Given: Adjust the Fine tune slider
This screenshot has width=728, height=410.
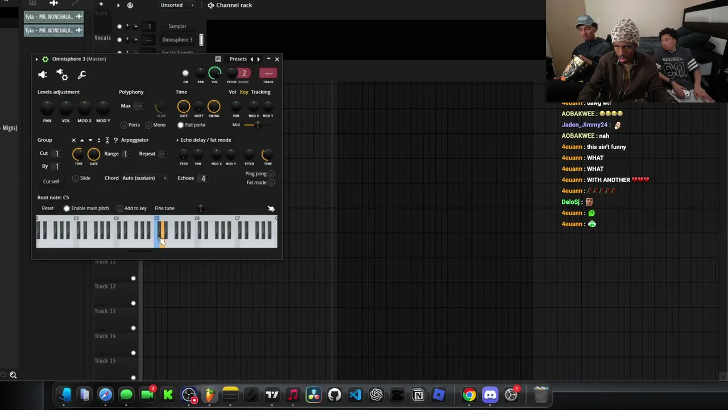Looking at the screenshot, I should [x=200, y=208].
